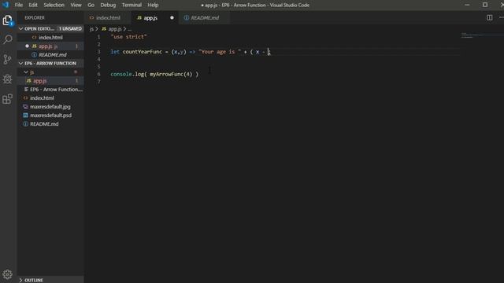
Task: Click line number 6 in gutter
Action: [98, 74]
